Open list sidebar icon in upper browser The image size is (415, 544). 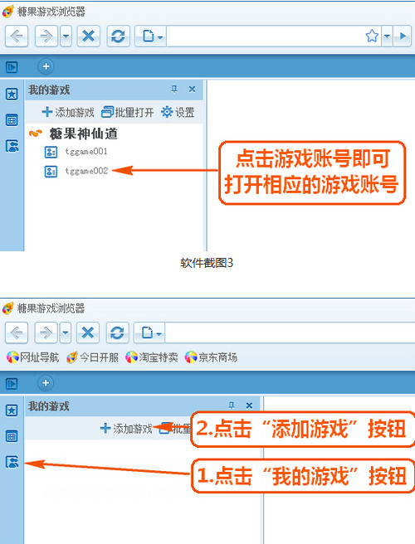pos(12,120)
